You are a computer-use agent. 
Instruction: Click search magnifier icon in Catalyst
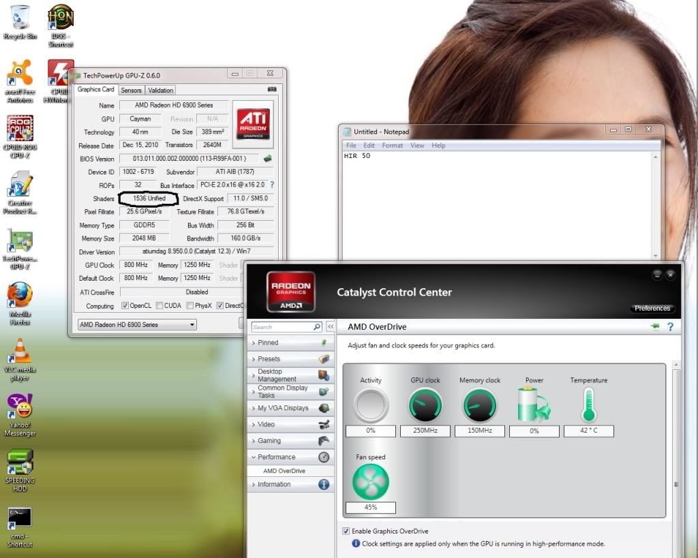pos(317,326)
